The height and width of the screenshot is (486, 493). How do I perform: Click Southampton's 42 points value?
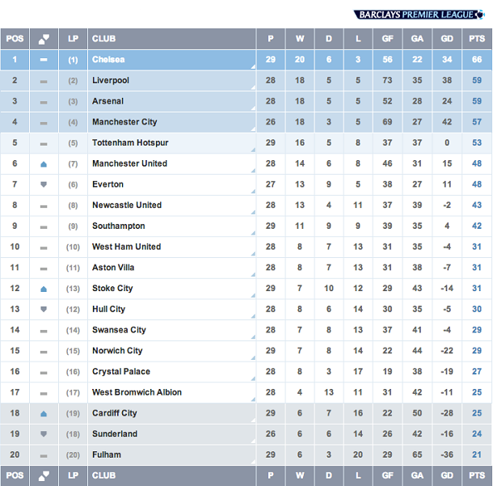tap(477, 226)
